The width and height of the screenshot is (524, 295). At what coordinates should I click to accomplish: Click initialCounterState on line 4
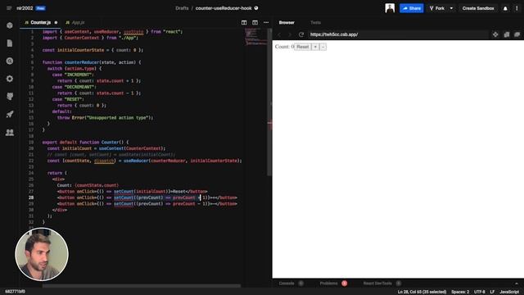[x=80, y=50]
